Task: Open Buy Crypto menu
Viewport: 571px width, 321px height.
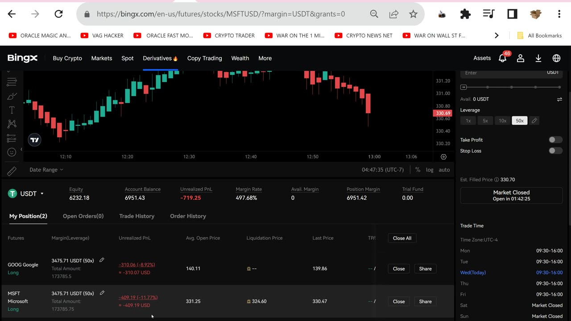Action: [67, 58]
